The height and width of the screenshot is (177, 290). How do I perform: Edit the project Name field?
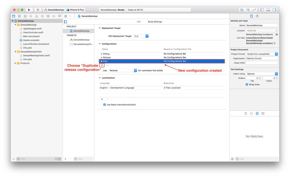(x=262, y=25)
